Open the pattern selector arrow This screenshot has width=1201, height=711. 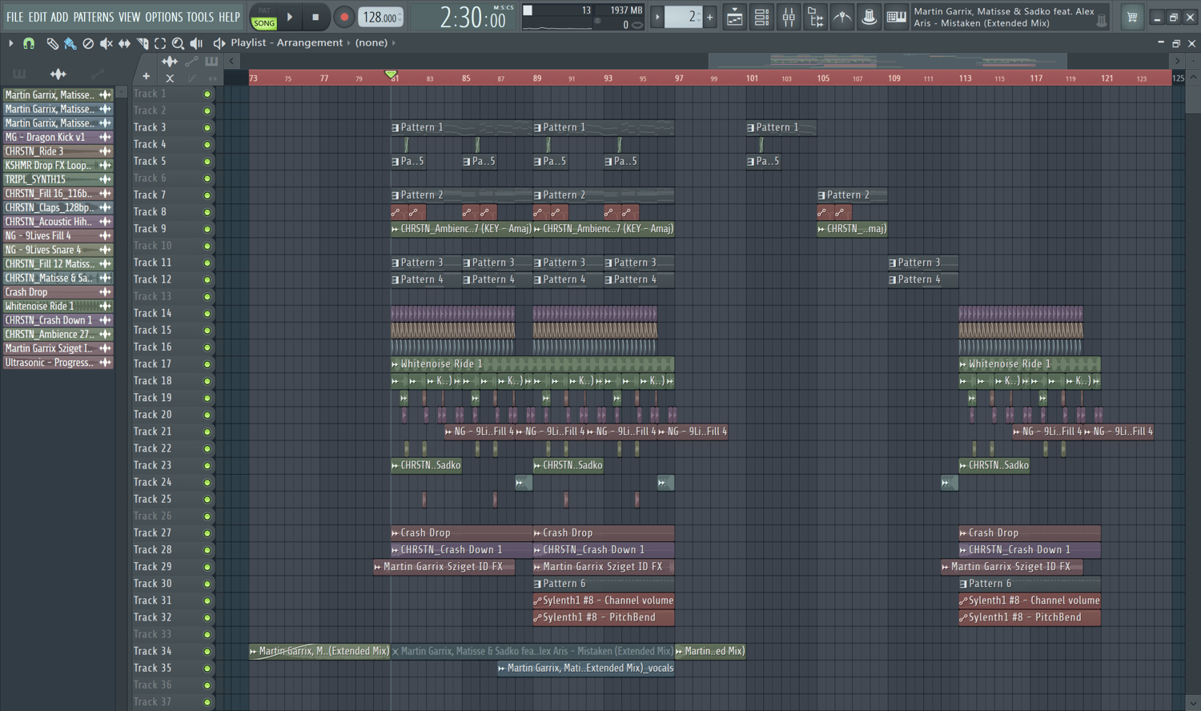click(x=657, y=17)
